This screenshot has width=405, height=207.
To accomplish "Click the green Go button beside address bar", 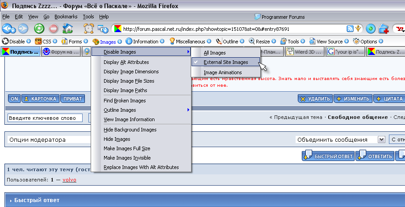I will pyautogui.click(x=371, y=29).
